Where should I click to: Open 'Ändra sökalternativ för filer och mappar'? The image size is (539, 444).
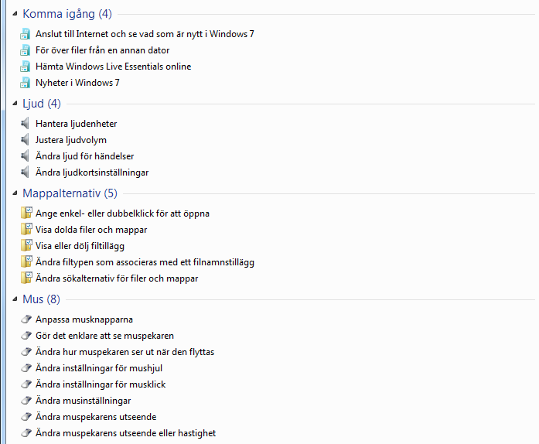(117, 278)
